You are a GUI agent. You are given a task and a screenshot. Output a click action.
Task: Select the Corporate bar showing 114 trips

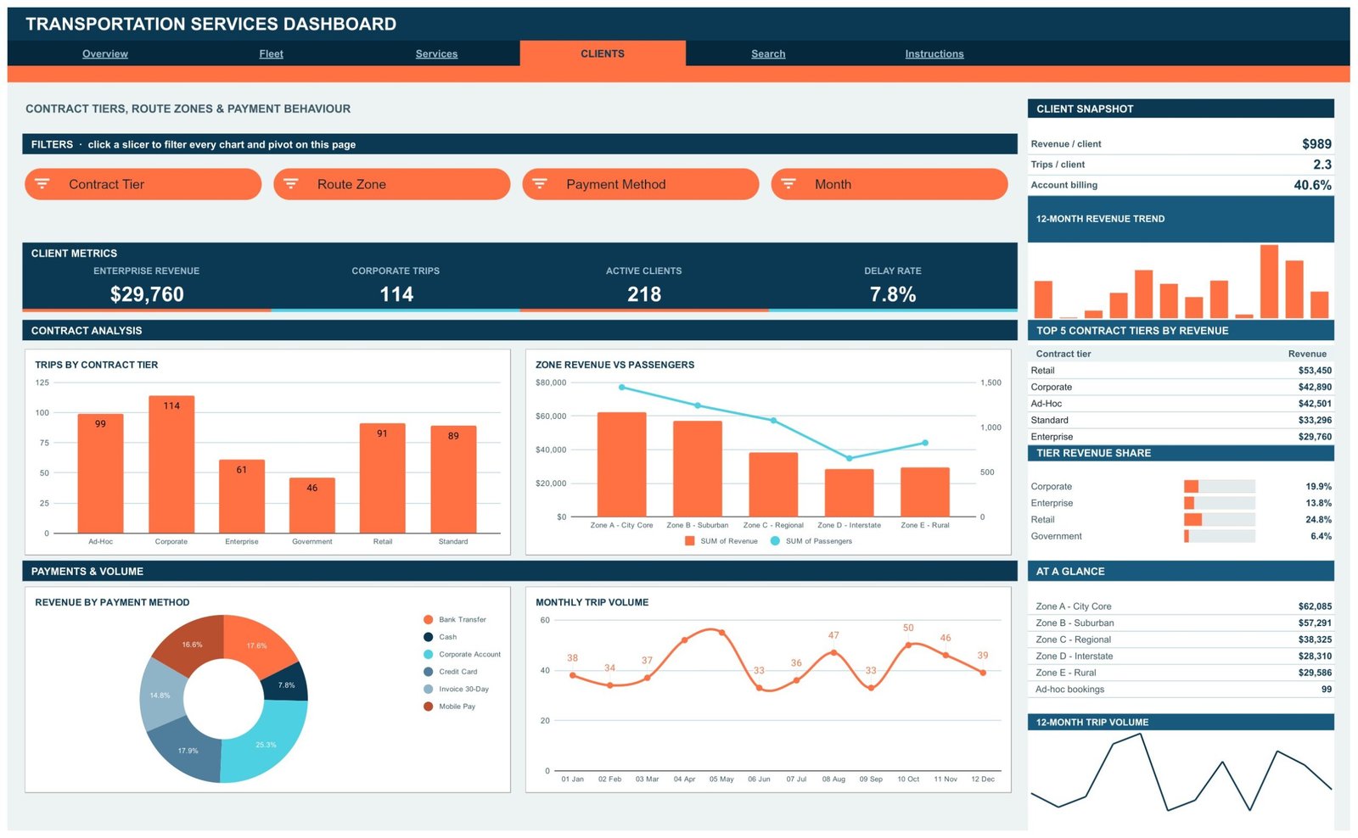click(x=171, y=464)
